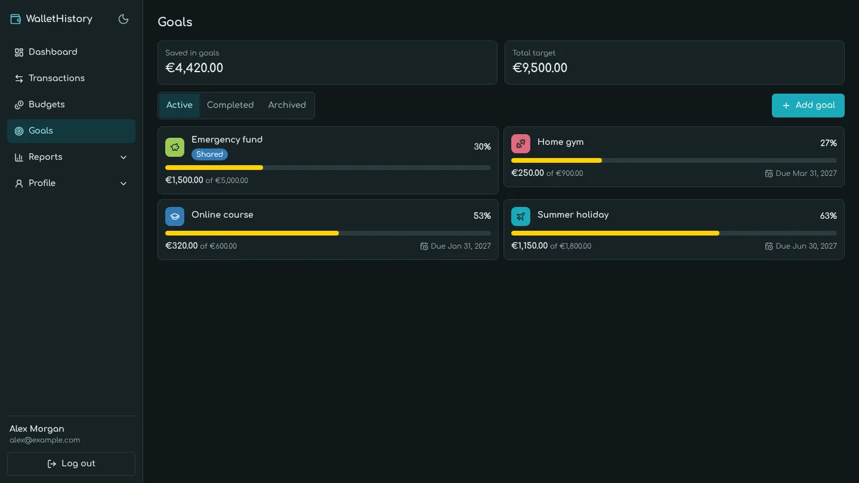
Task: Click the Emergency fund piggy bank icon
Action: 175,147
